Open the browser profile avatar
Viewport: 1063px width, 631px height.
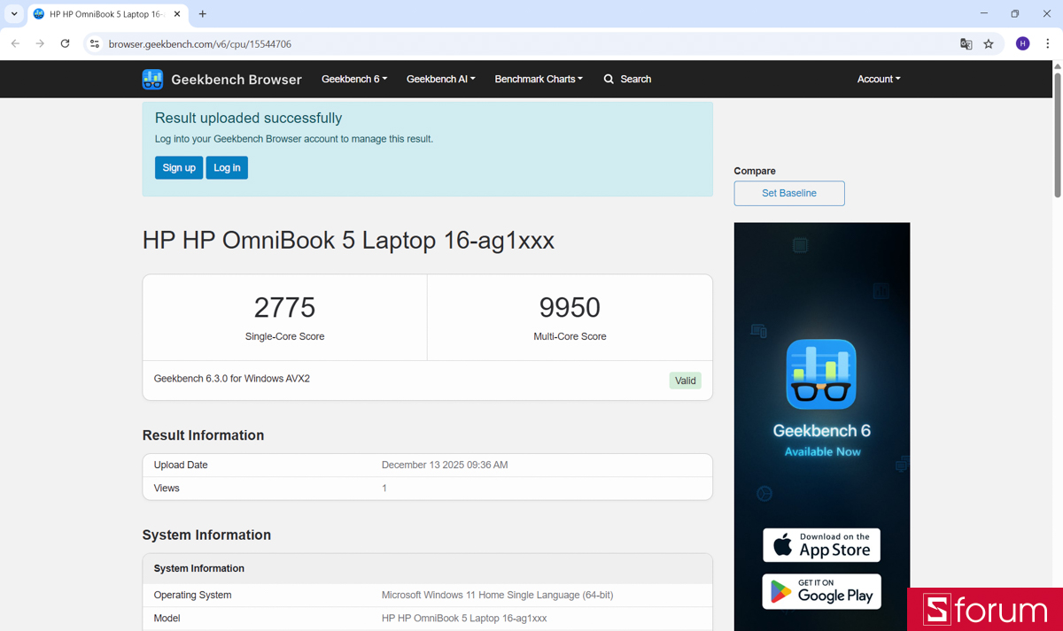[1022, 43]
